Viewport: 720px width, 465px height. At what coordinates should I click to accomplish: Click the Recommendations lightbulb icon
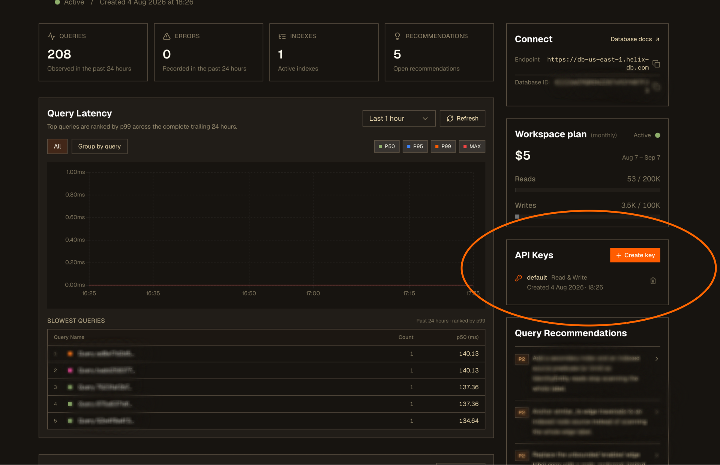[397, 36]
